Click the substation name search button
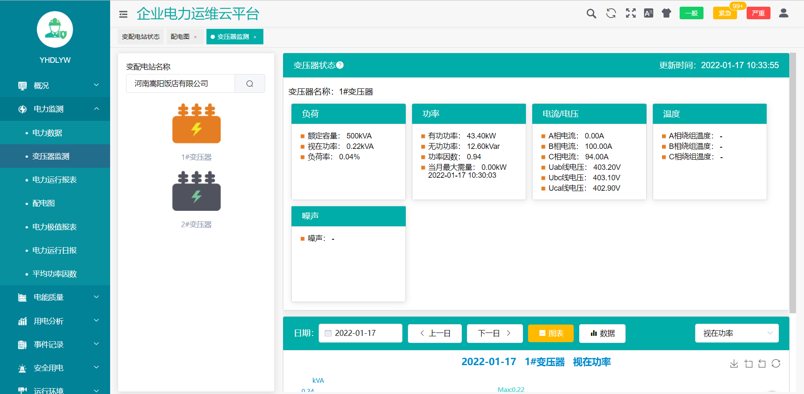 click(x=250, y=84)
